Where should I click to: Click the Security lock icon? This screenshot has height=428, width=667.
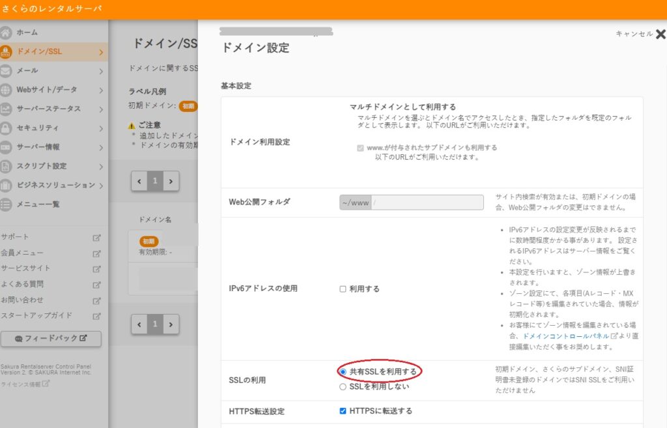7,128
